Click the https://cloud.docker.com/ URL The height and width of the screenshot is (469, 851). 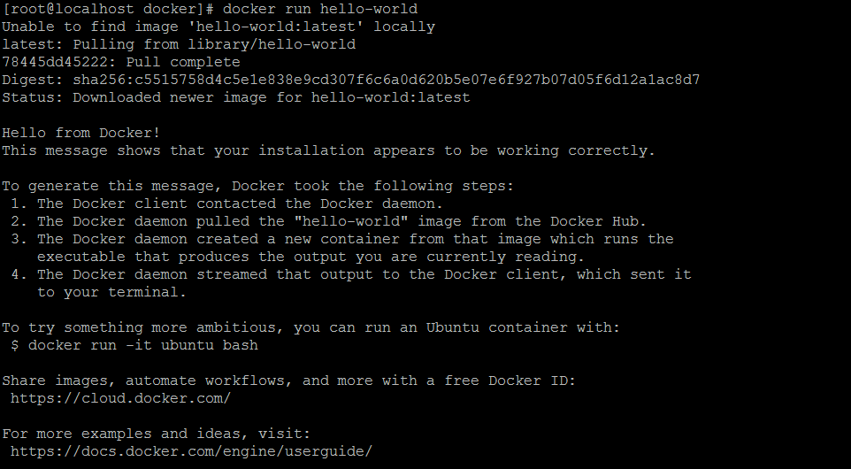point(120,398)
